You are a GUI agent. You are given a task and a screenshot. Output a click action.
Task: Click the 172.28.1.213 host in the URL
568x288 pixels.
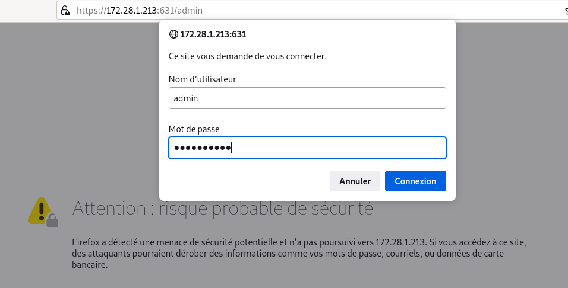point(131,11)
